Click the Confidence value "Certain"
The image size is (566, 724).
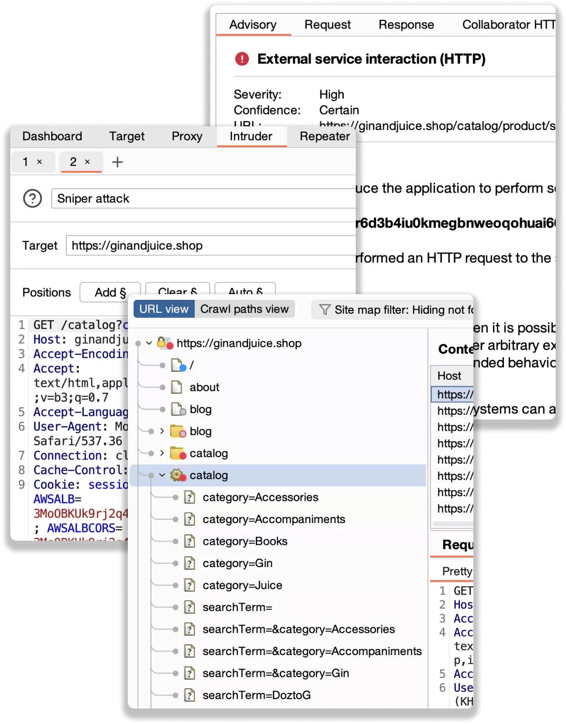[339, 110]
